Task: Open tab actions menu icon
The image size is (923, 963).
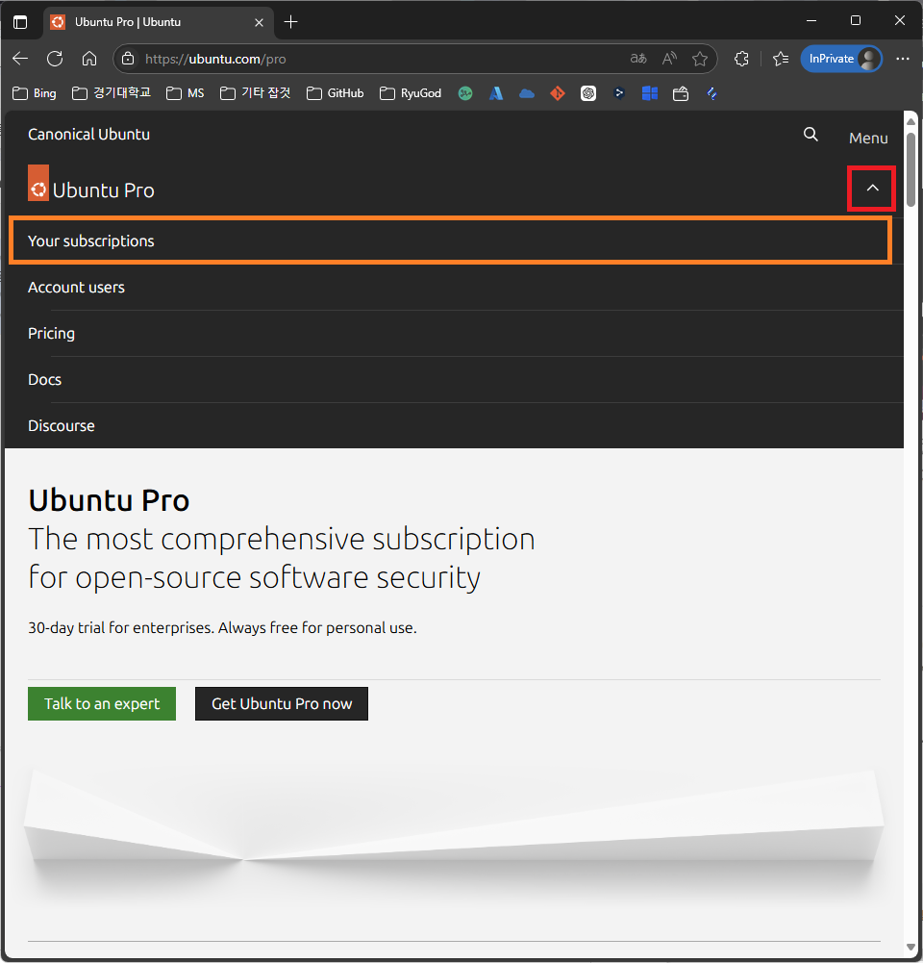Action: click(x=20, y=22)
